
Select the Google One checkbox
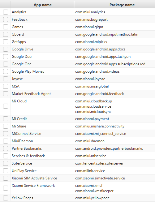(6, 64)
